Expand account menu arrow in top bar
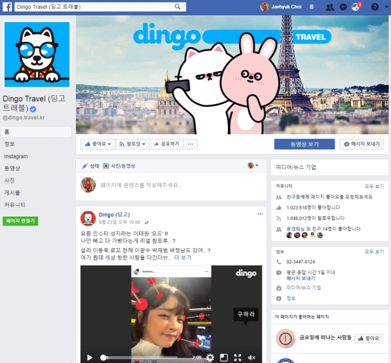Image resolution: width=391 pixels, height=363 pixels. 386,7
